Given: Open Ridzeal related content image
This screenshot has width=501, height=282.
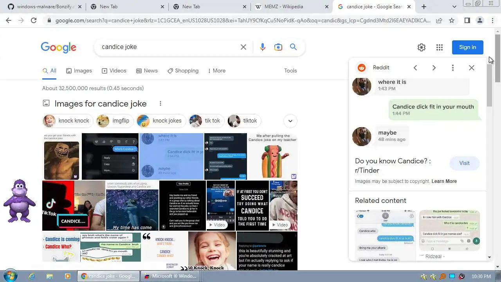Looking at the screenshot, I should click(449, 230).
